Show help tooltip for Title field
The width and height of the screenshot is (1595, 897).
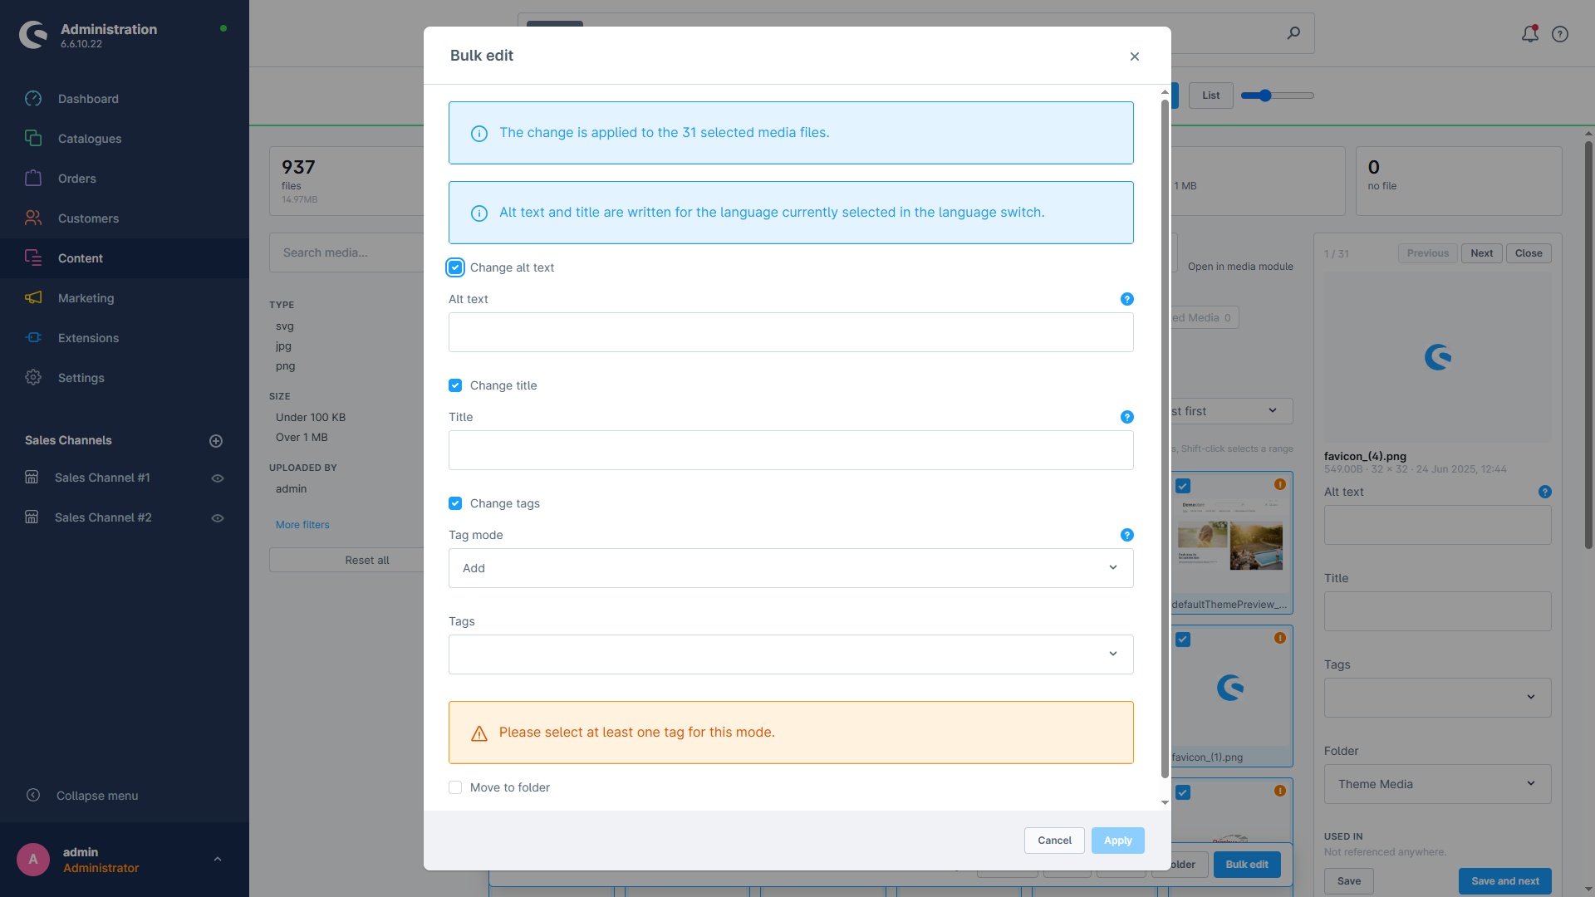pos(1126,417)
